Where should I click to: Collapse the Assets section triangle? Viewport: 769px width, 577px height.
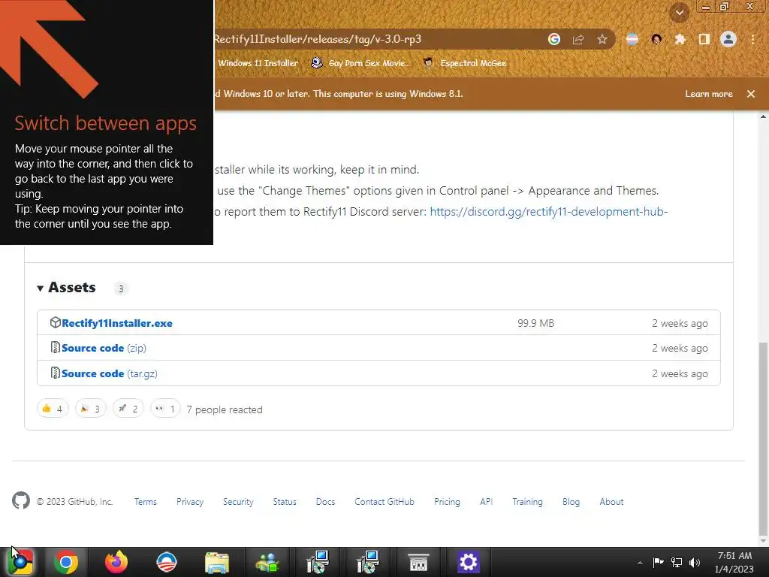pyautogui.click(x=41, y=288)
